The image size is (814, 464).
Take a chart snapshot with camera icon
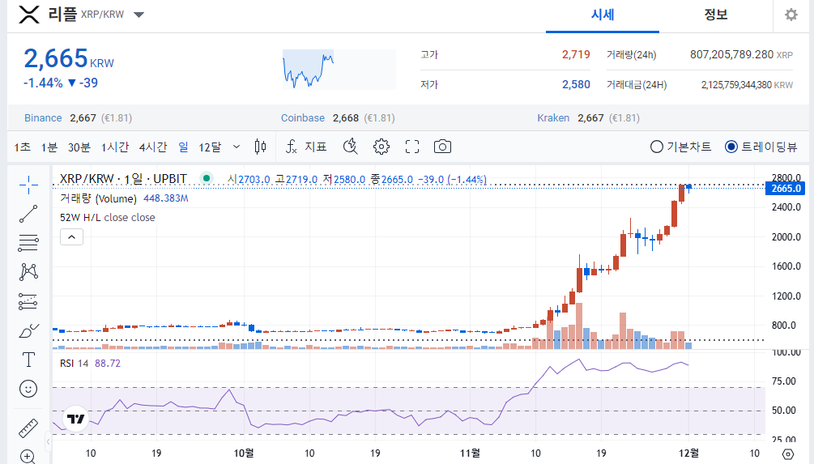(x=442, y=147)
